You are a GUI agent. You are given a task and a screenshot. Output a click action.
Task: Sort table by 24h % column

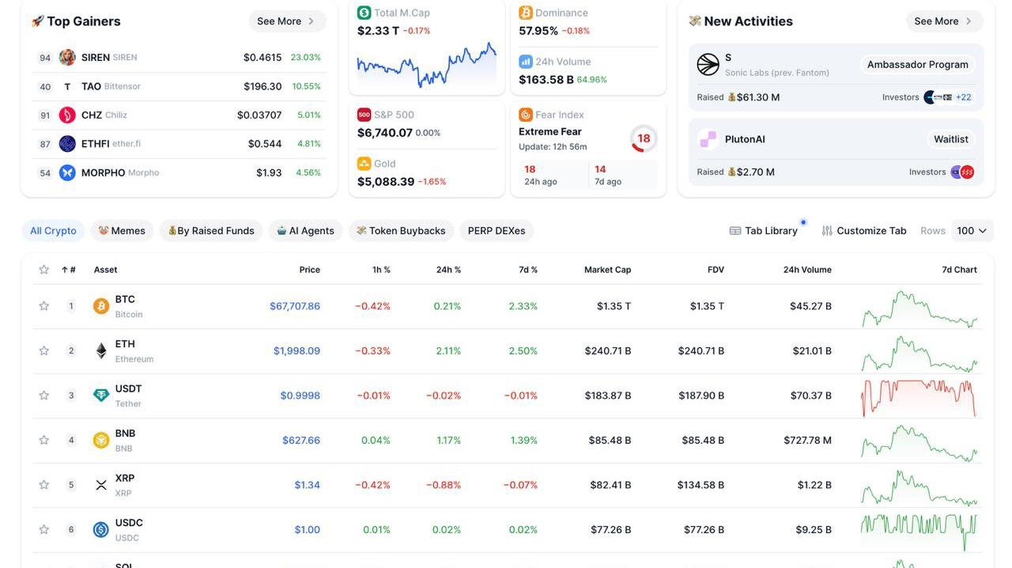coord(448,270)
